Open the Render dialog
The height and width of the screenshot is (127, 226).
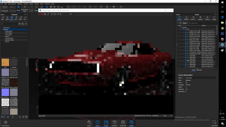131,123
